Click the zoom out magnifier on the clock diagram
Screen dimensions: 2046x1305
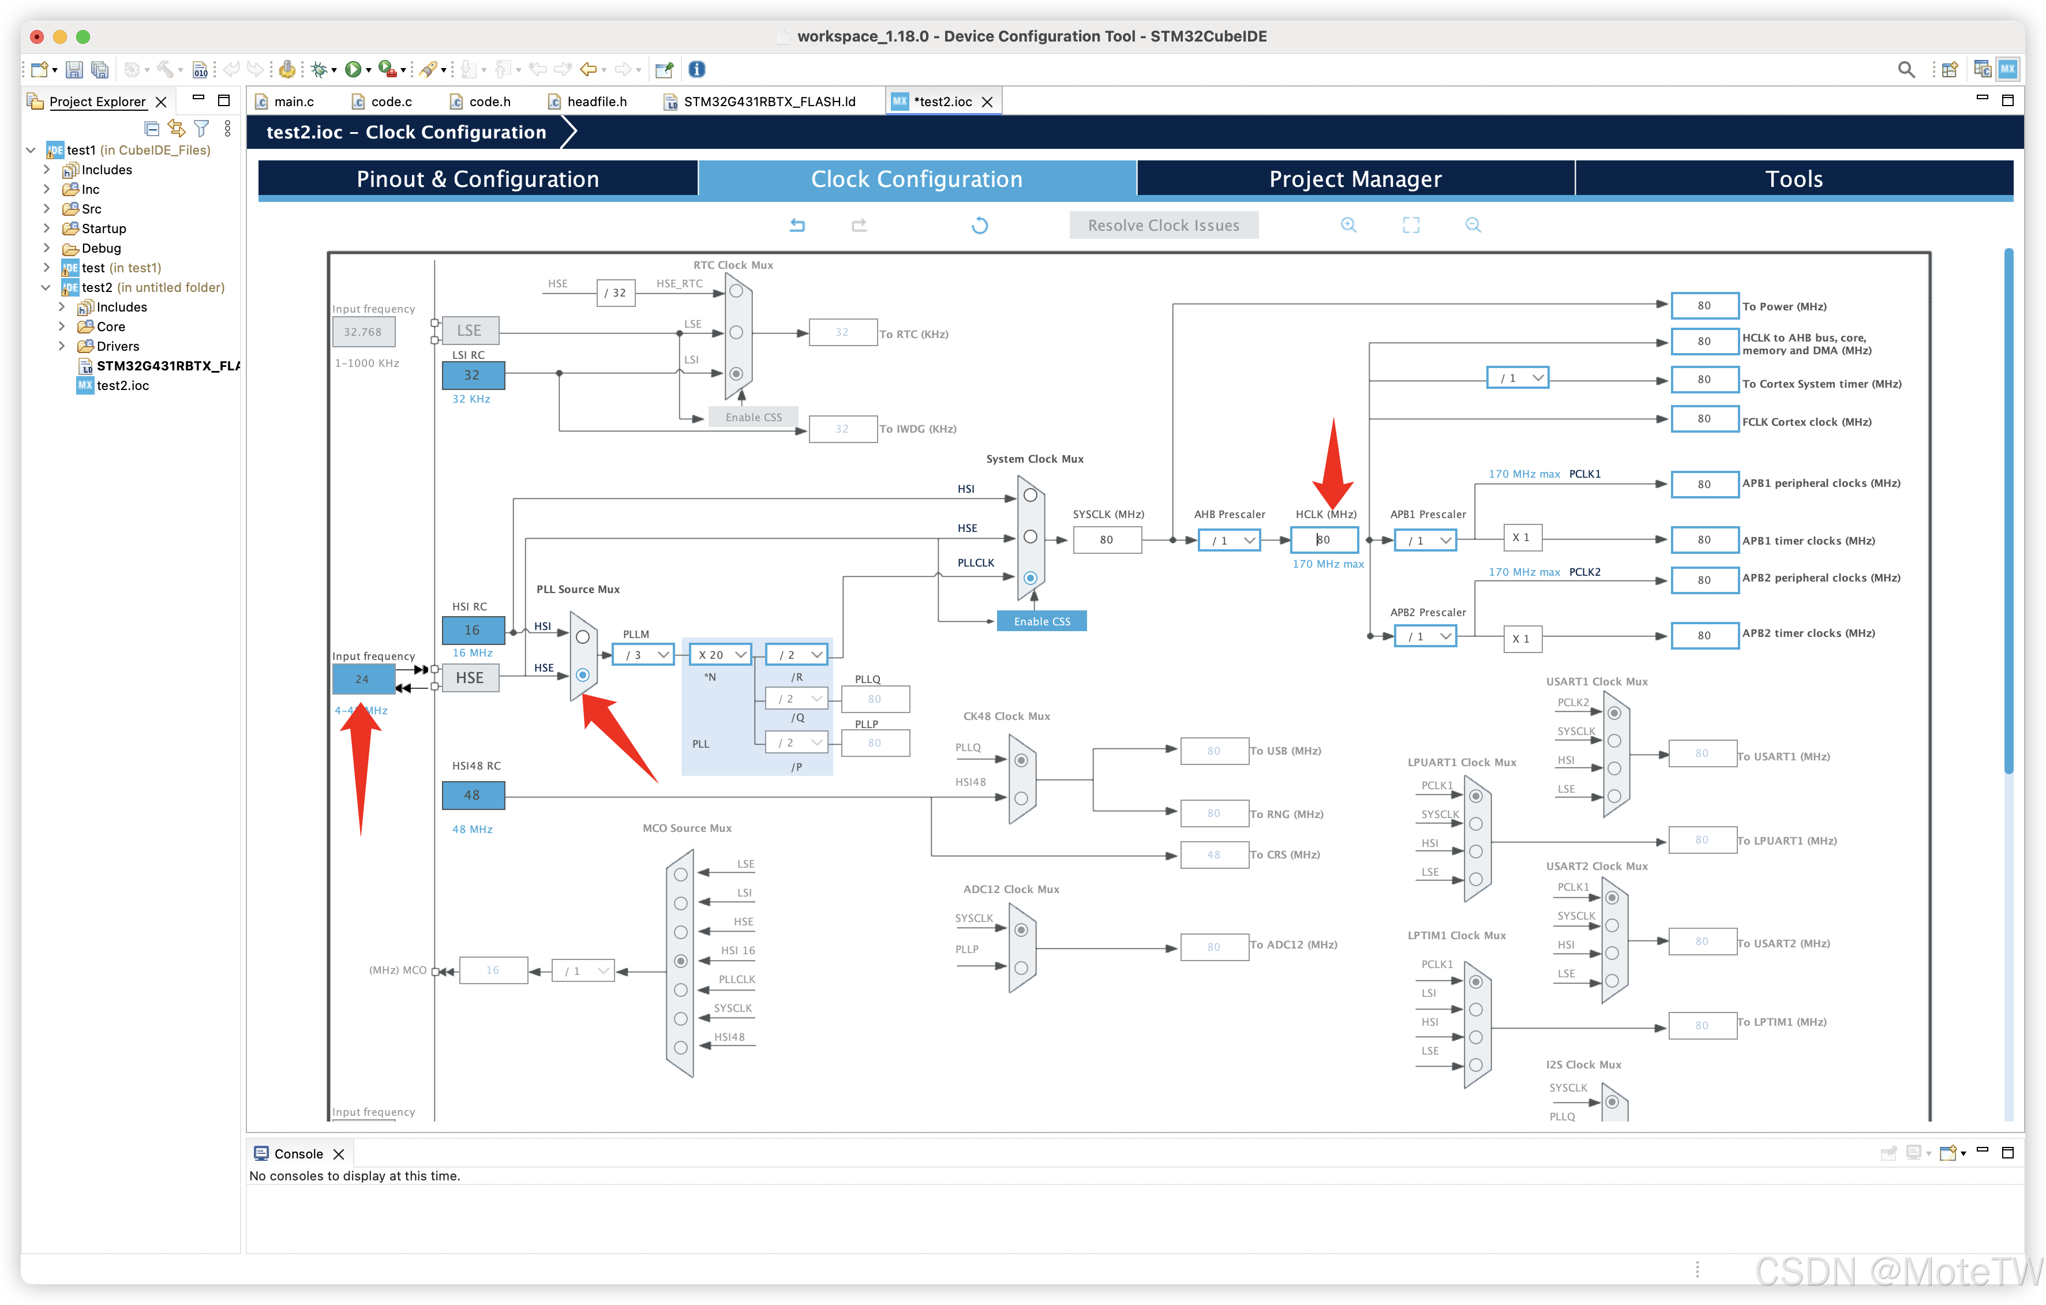pyautogui.click(x=1473, y=225)
